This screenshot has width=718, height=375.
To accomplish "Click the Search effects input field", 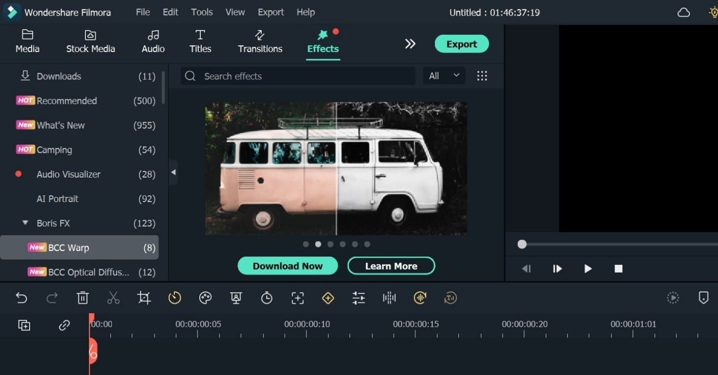I will click(302, 76).
